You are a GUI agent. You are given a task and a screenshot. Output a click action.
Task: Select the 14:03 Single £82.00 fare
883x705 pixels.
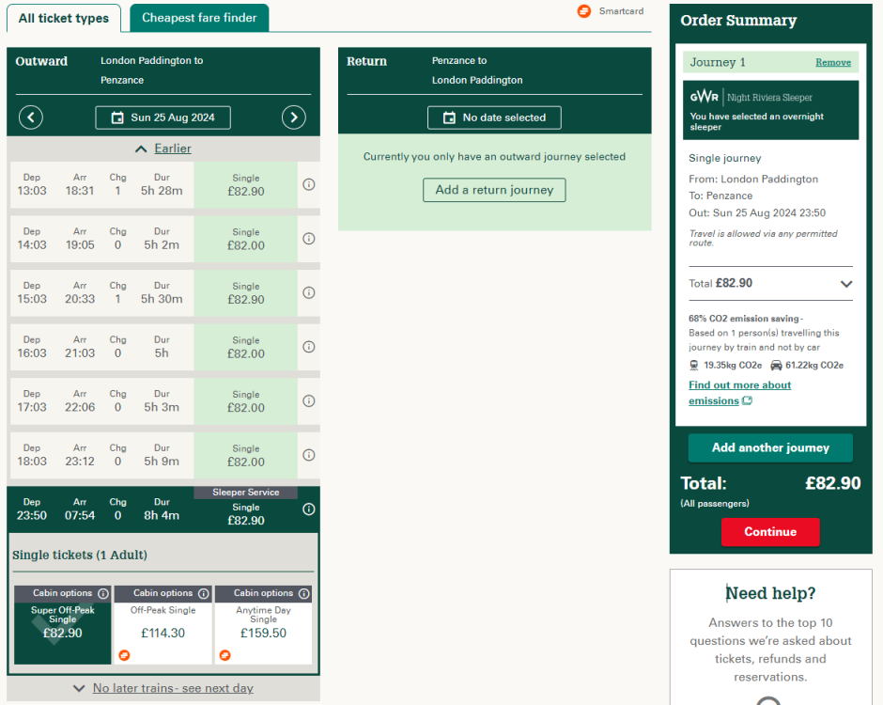coord(245,239)
